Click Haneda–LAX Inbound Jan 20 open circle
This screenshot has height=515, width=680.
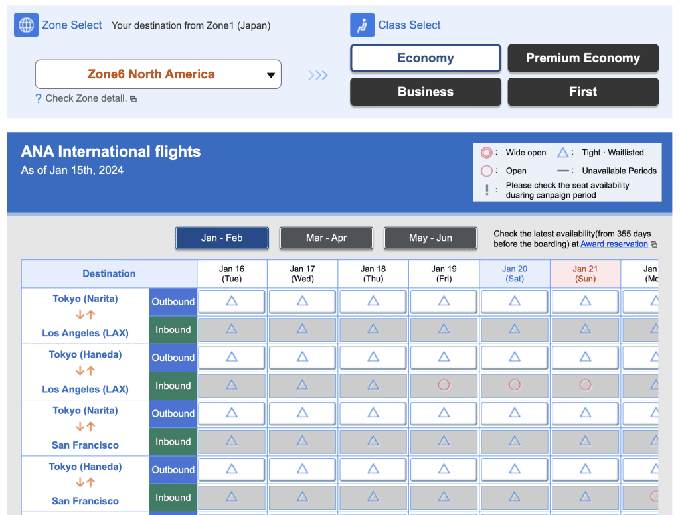(515, 385)
